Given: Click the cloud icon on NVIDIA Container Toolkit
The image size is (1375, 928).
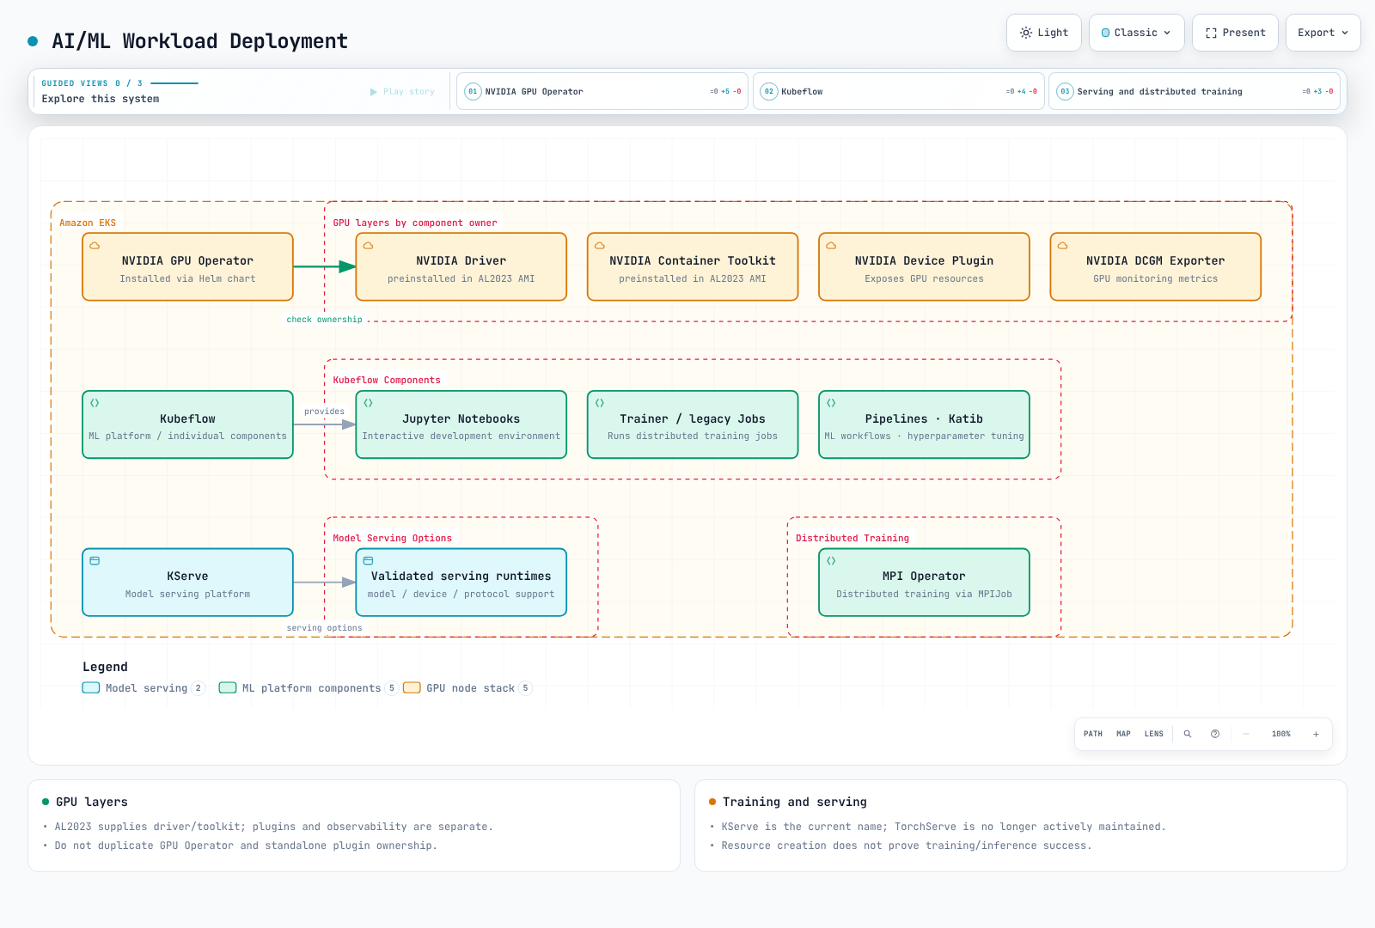Looking at the screenshot, I should click(x=600, y=246).
